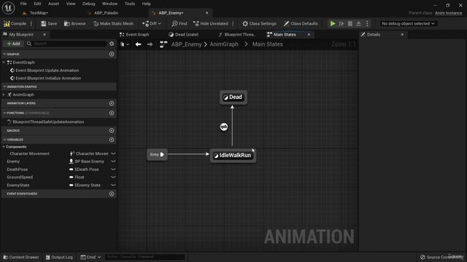
Task: Open the File menu
Action: [x=23, y=4]
